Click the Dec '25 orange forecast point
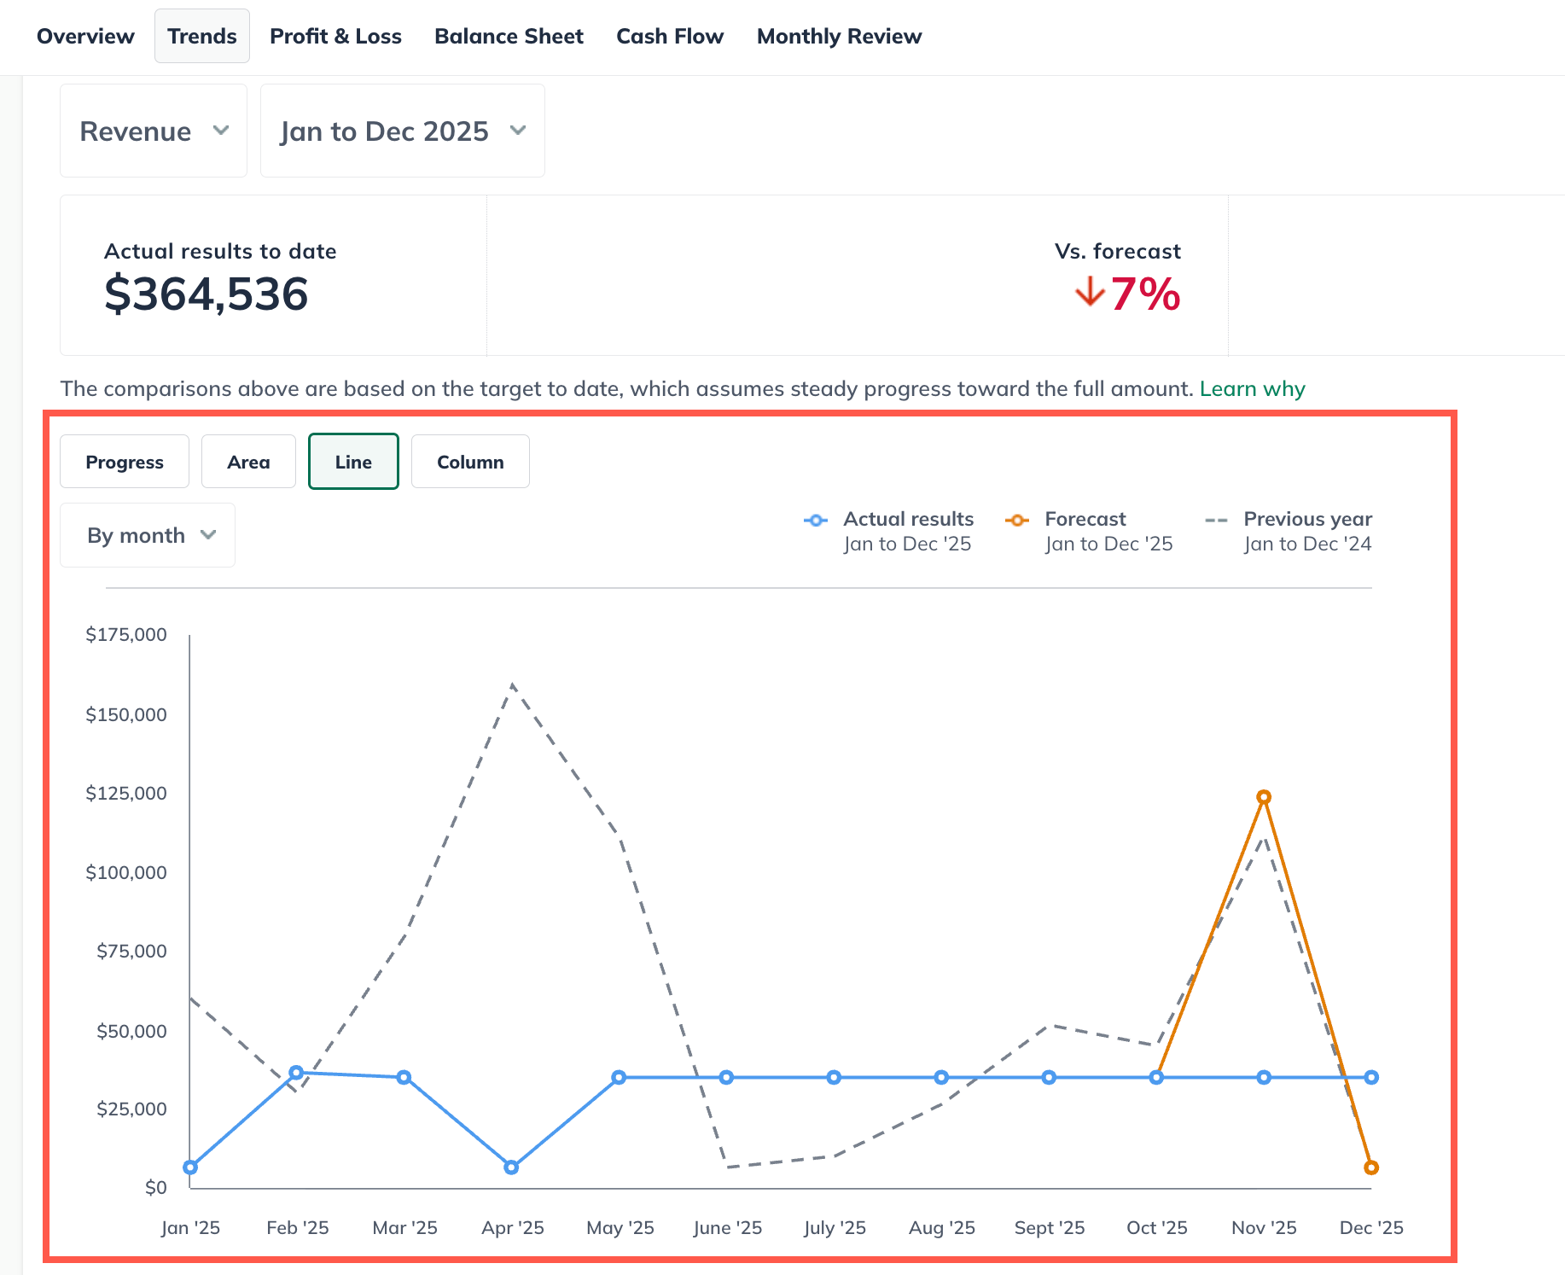Screen dimensions: 1565x1275 point(1371,1167)
